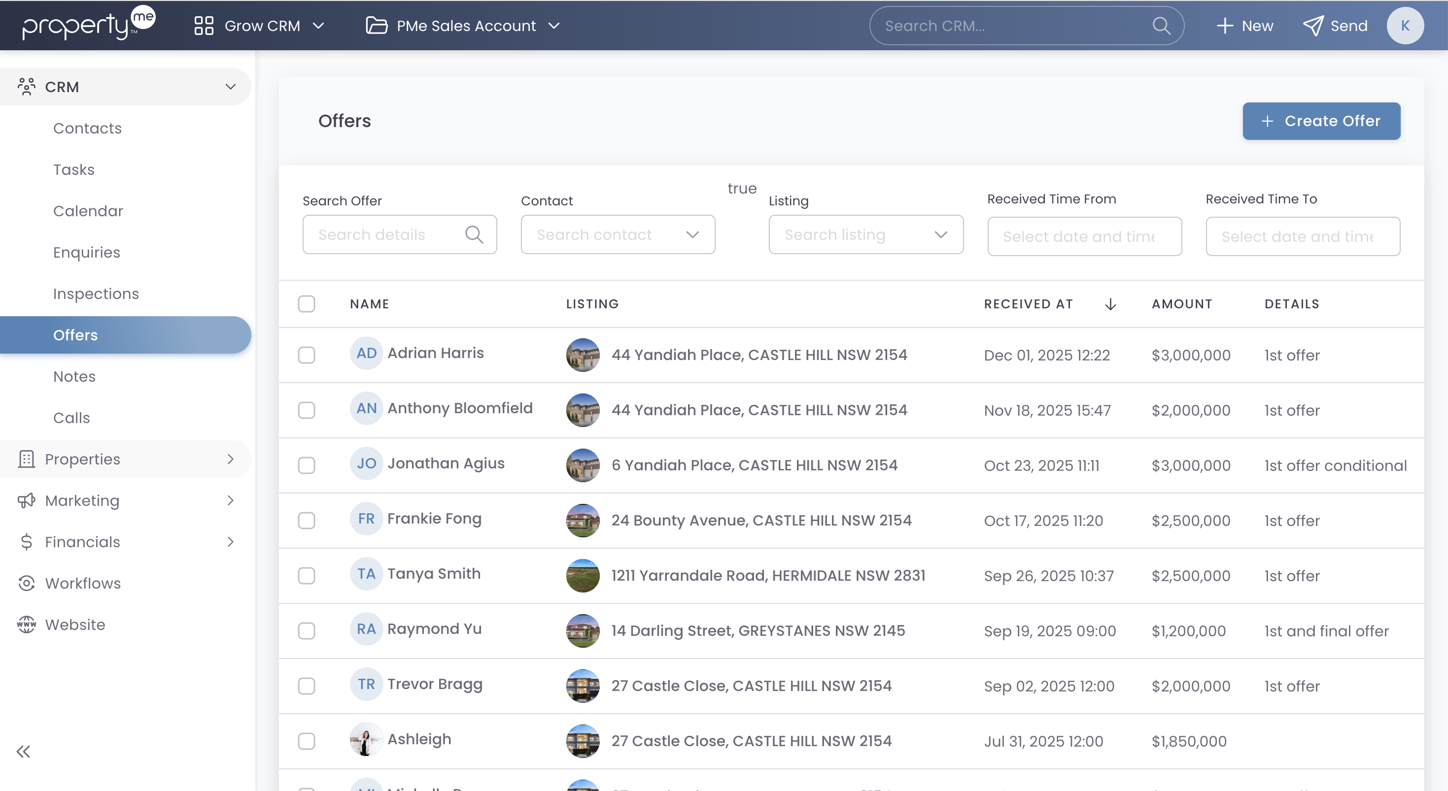1448x791 pixels.
Task: Open Ashleigh's profile photo avatar
Action: (x=366, y=739)
